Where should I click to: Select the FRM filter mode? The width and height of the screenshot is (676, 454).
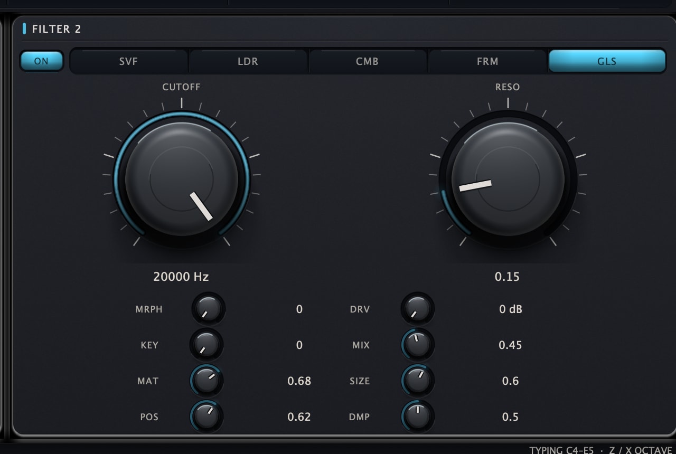pyautogui.click(x=487, y=61)
